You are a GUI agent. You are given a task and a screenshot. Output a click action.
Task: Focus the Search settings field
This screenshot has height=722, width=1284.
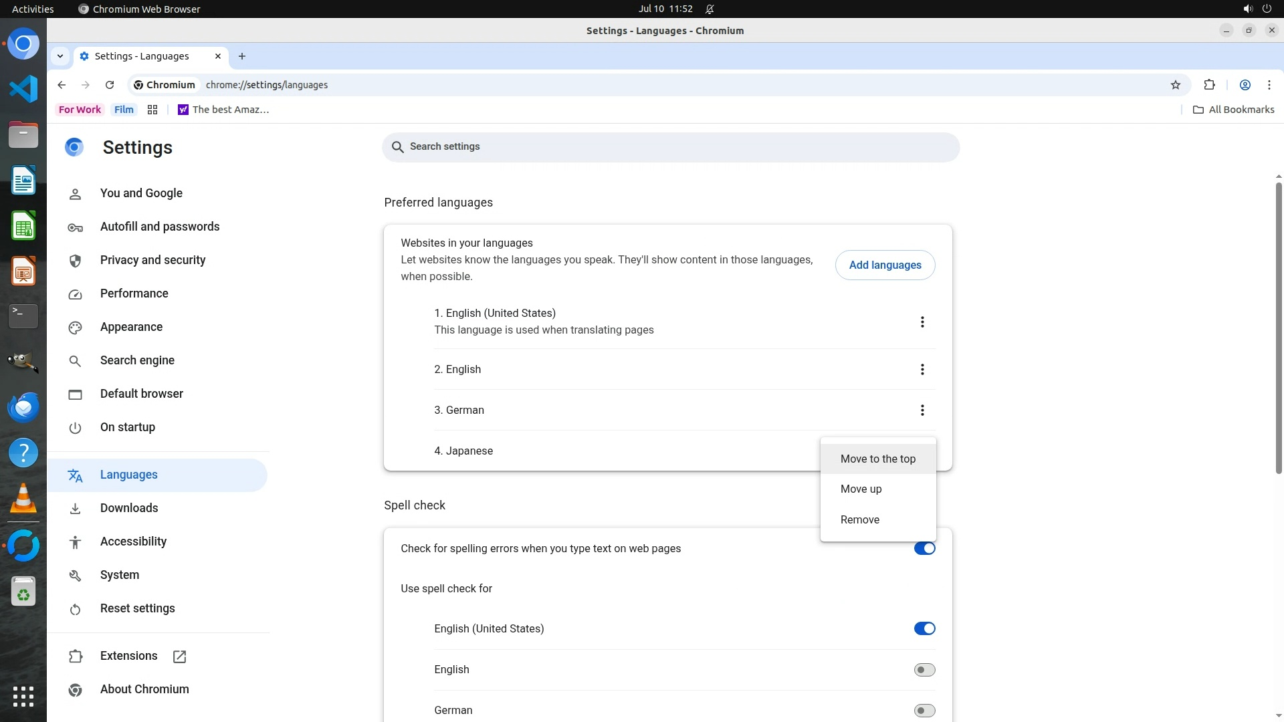click(670, 146)
